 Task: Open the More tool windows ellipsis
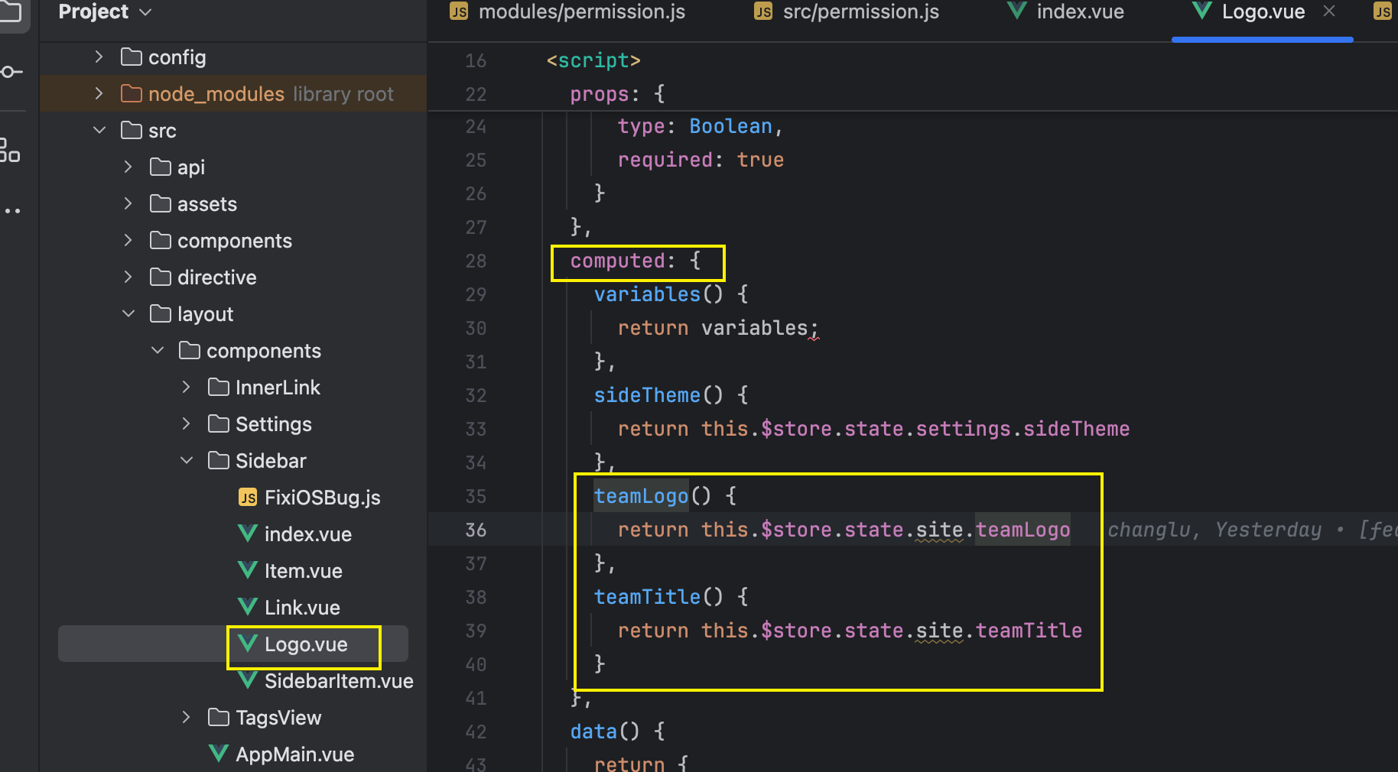11,211
